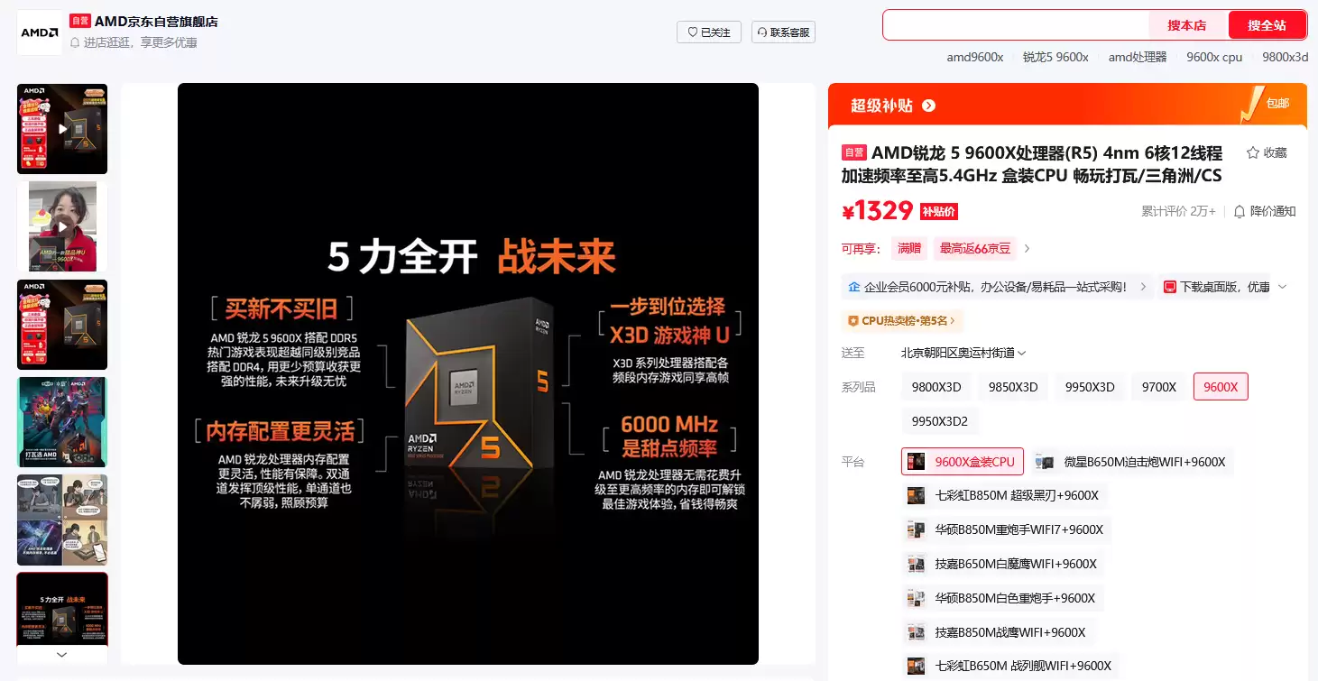The width and height of the screenshot is (1318, 681).
Task: Expand the promo banner row's down chevron
Action: [1283, 287]
